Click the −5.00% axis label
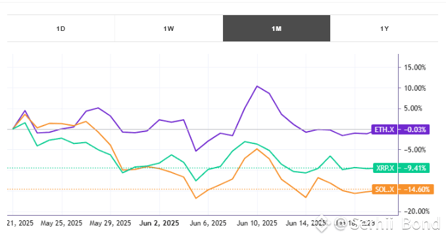This screenshot has height=240, width=446. coord(415,150)
